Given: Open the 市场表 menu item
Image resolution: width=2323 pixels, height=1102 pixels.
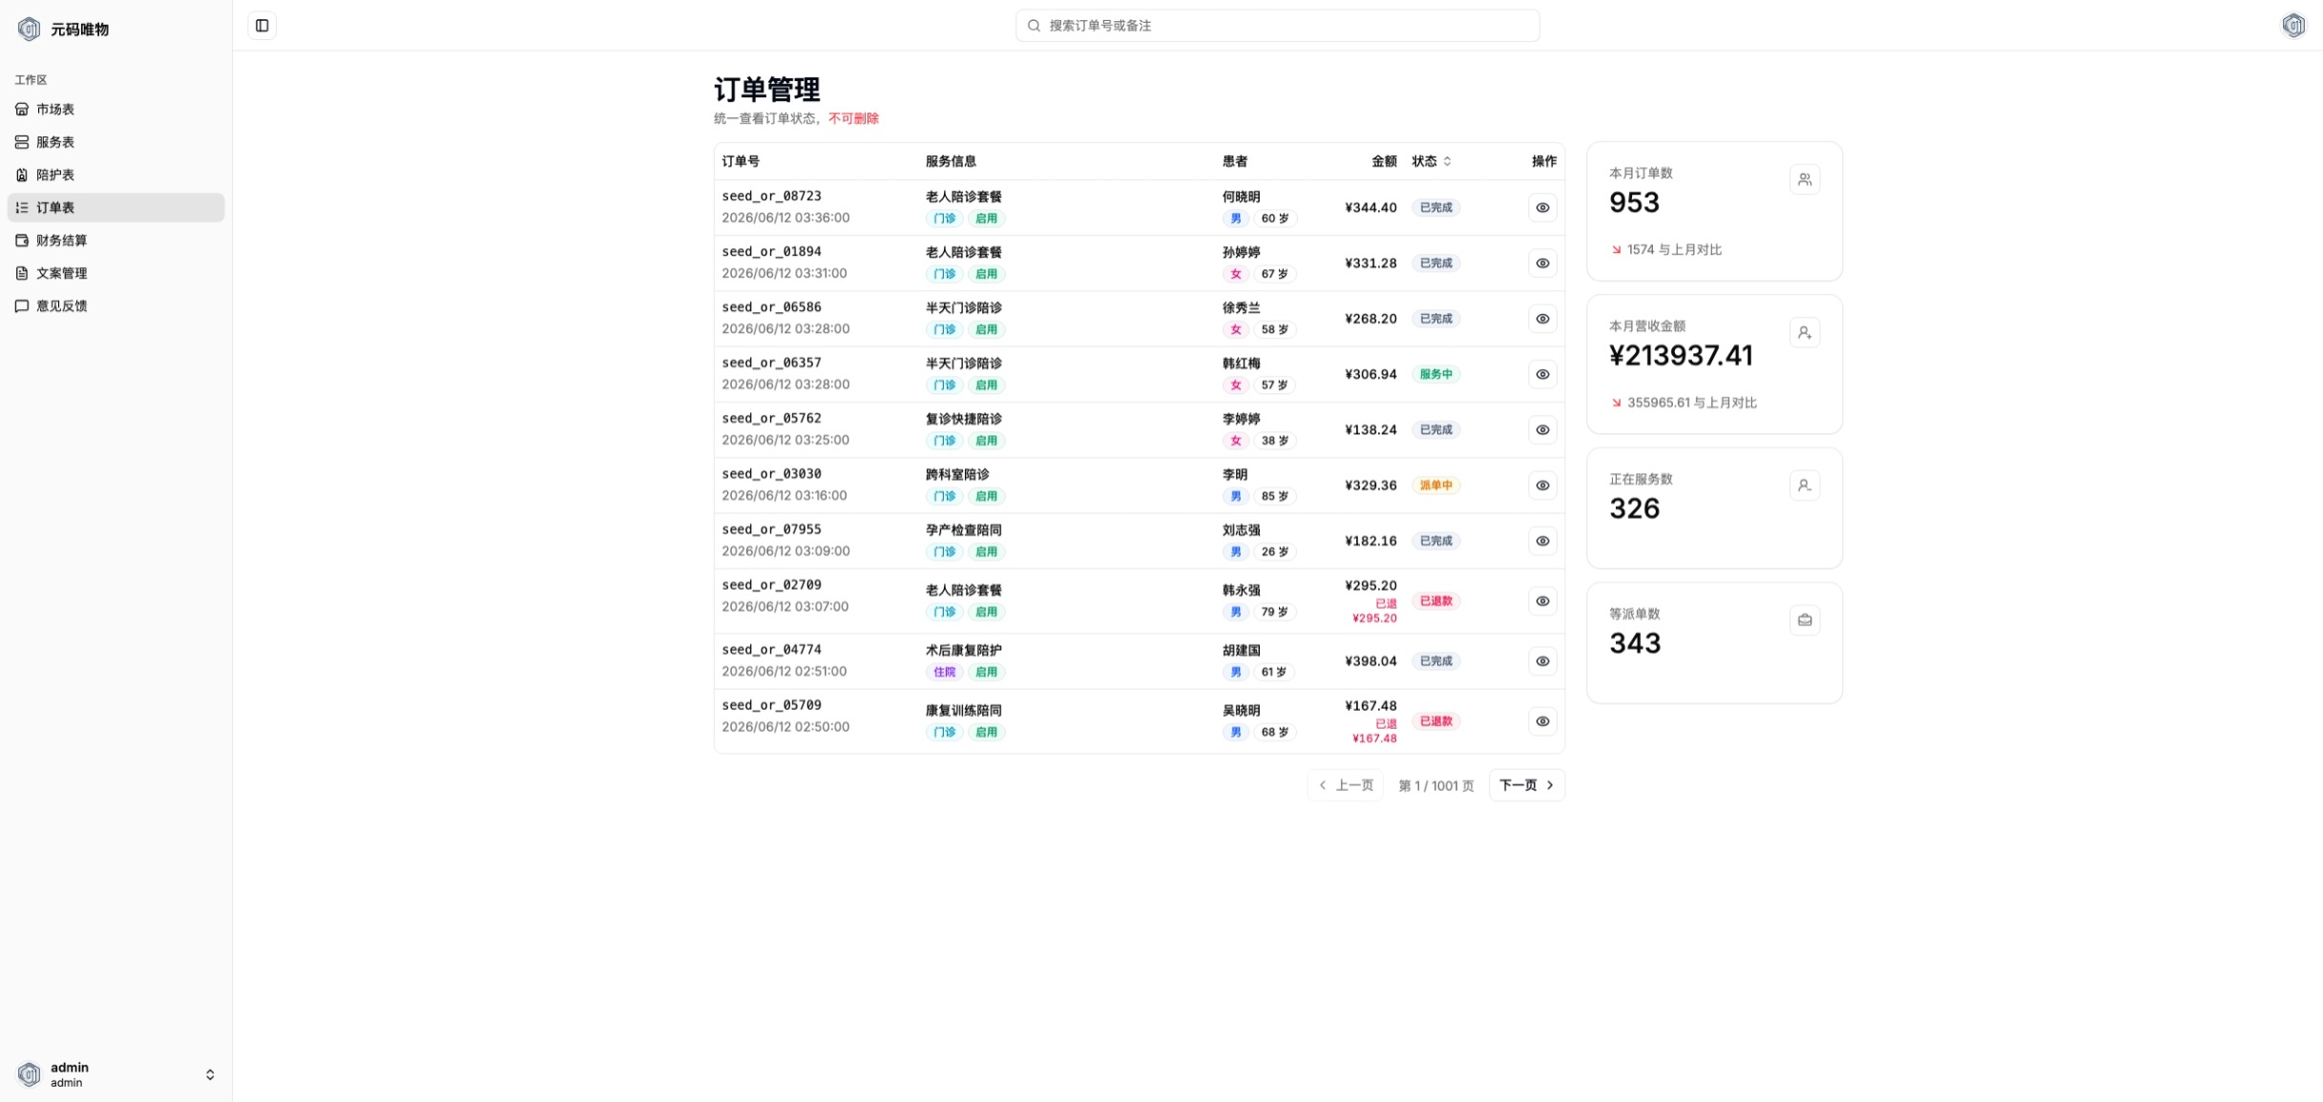Looking at the screenshot, I should click(x=115, y=110).
